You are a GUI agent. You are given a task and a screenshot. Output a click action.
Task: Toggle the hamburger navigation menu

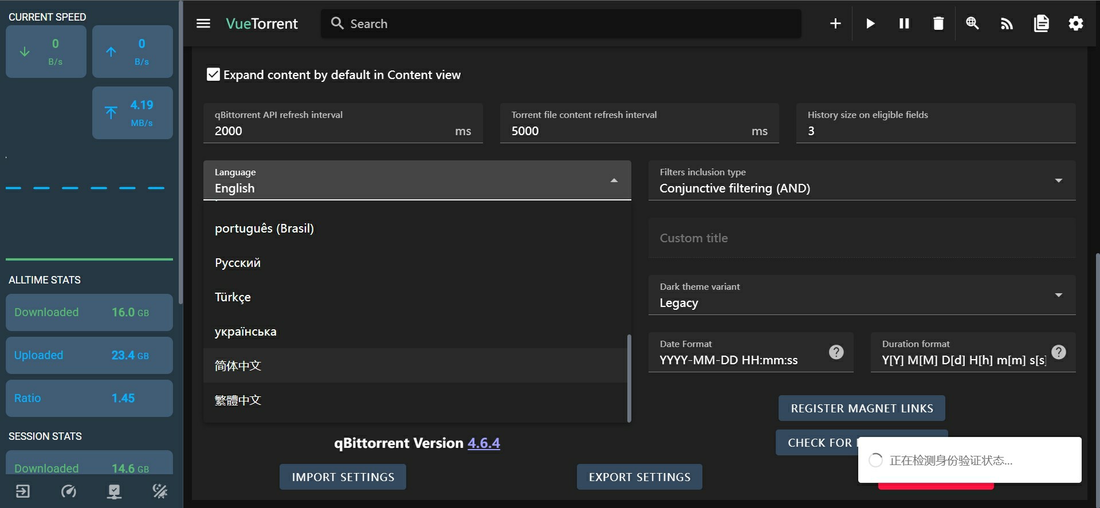(203, 23)
